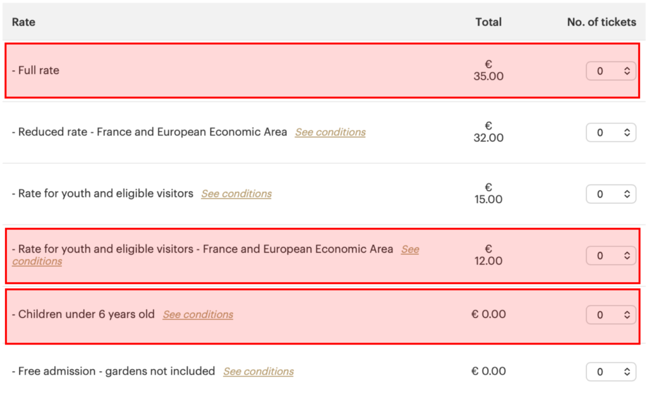Click the No. of tickets header
Viewport: 647px width, 395px height.
coord(601,22)
